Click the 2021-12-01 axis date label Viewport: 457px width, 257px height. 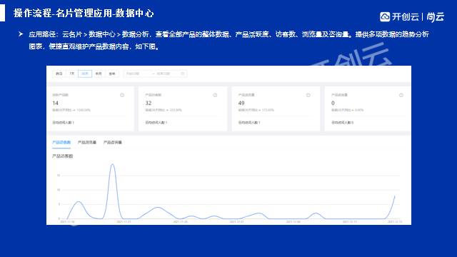click(236, 222)
